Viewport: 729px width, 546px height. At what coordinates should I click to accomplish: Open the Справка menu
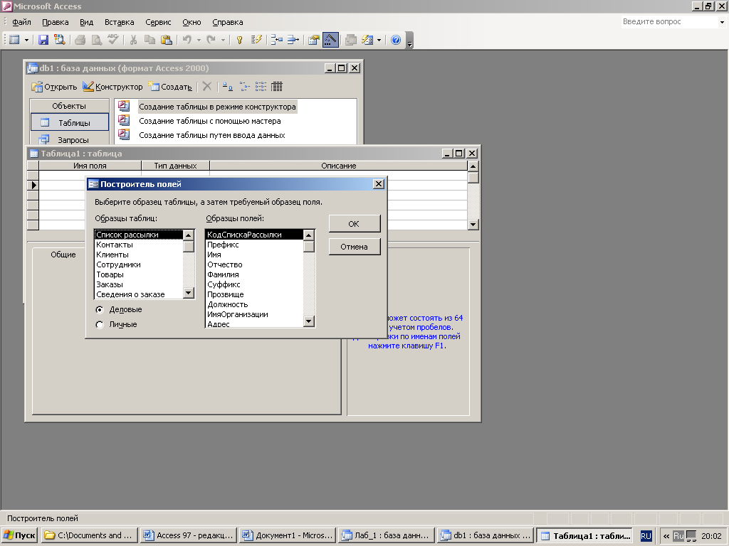(227, 22)
